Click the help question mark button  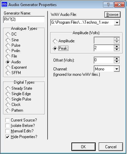(x=108, y=5)
